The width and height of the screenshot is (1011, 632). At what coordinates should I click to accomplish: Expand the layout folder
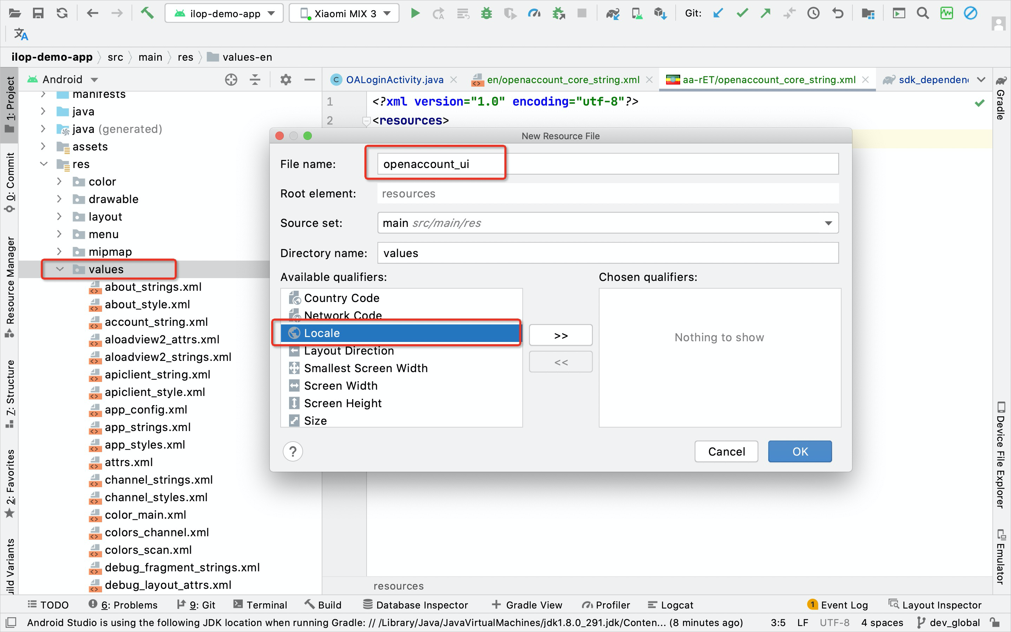tap(59, 216)
